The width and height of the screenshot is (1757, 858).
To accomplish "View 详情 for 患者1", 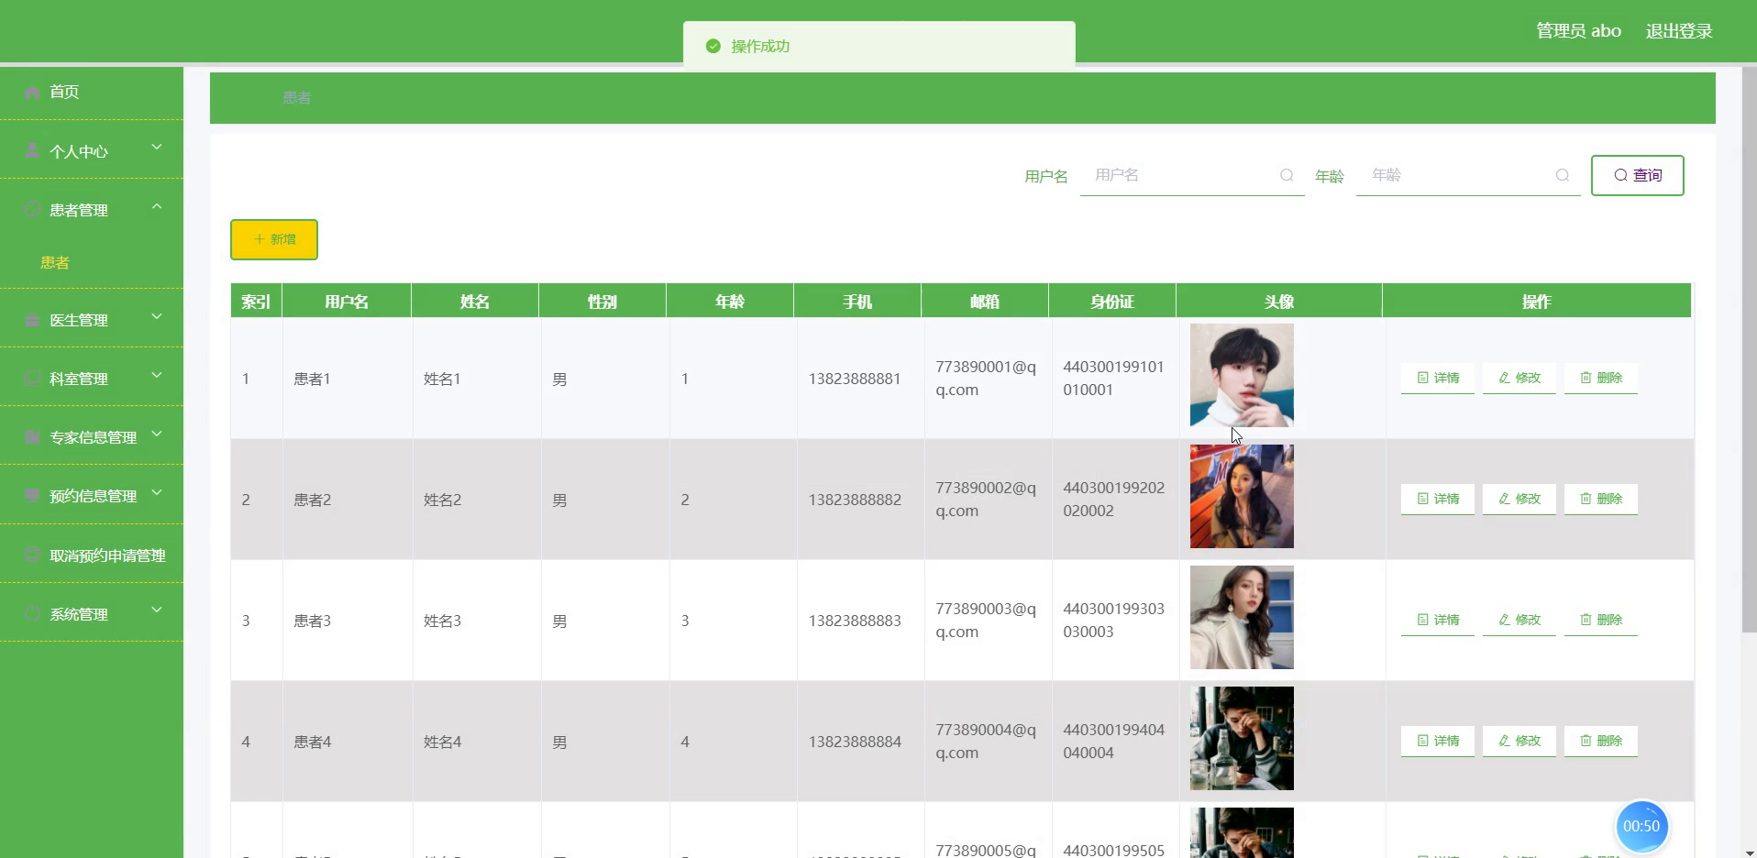I will [x=1438, y=378].
